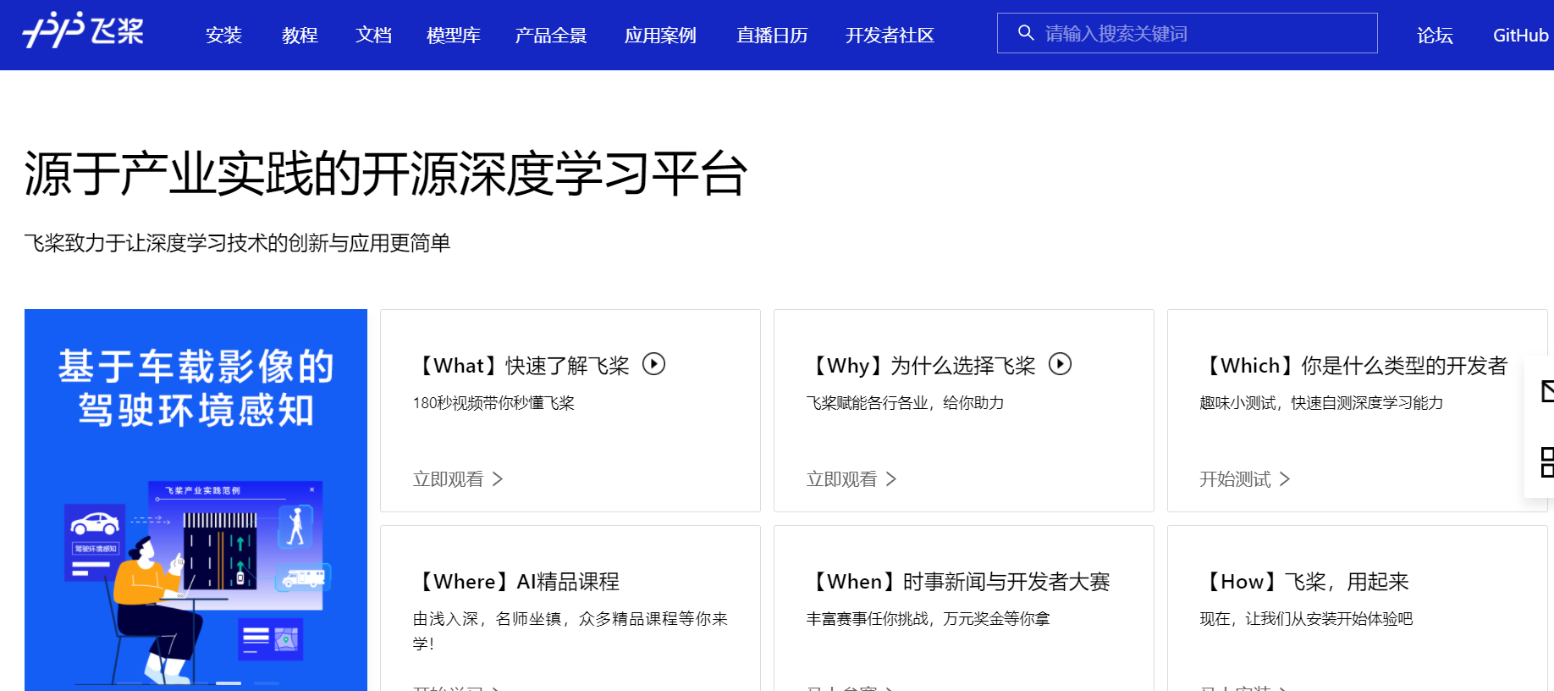Open the feedback icon on right sidebar
This screenshot has width=1554, height=691.
[x=1547, y=390]
